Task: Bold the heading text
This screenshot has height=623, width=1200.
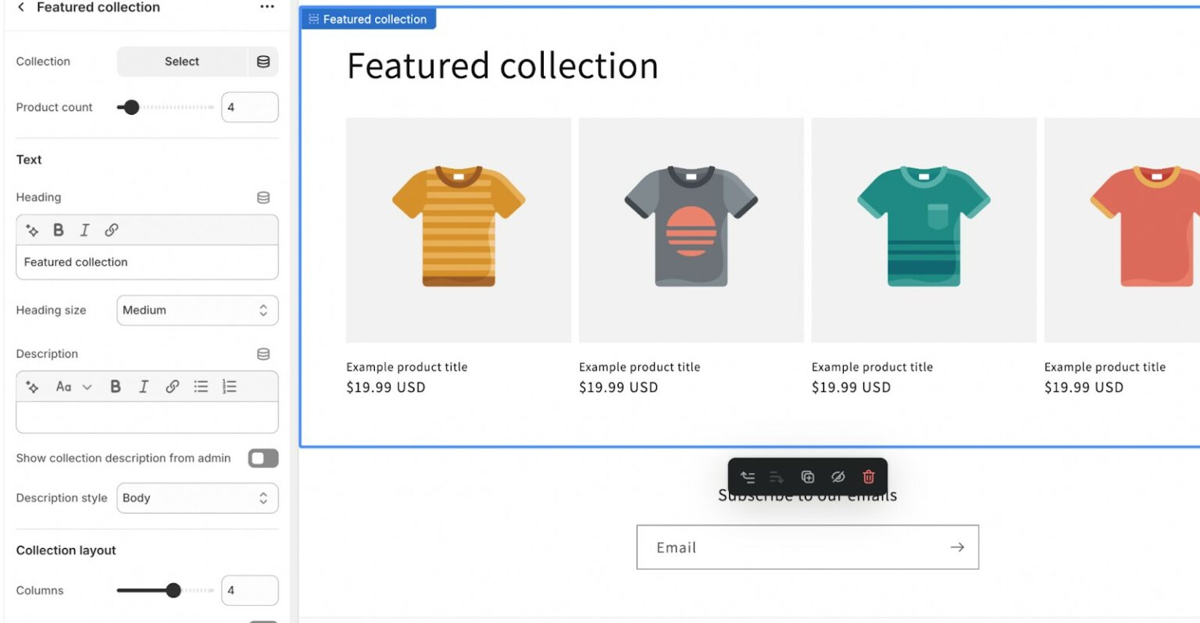Action: 58,230
